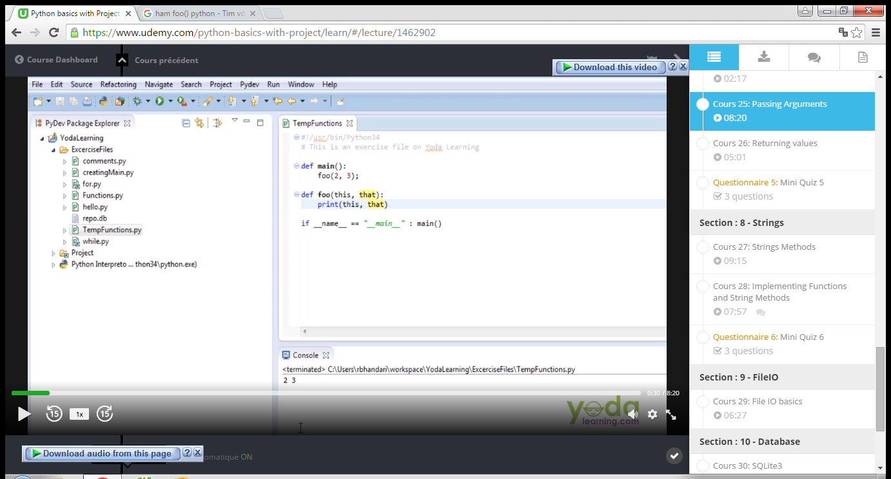Toggle lecture complete checkmark below video
891x479 pixels.
click(674, 456)
